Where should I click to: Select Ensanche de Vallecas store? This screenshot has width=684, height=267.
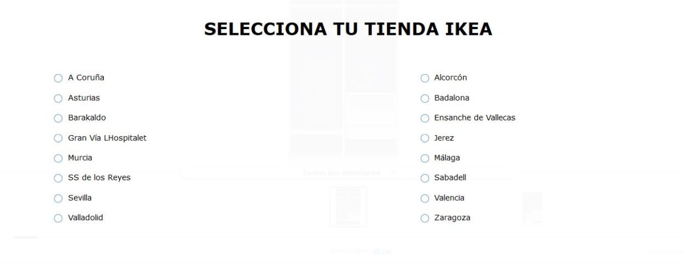(425, 118)
